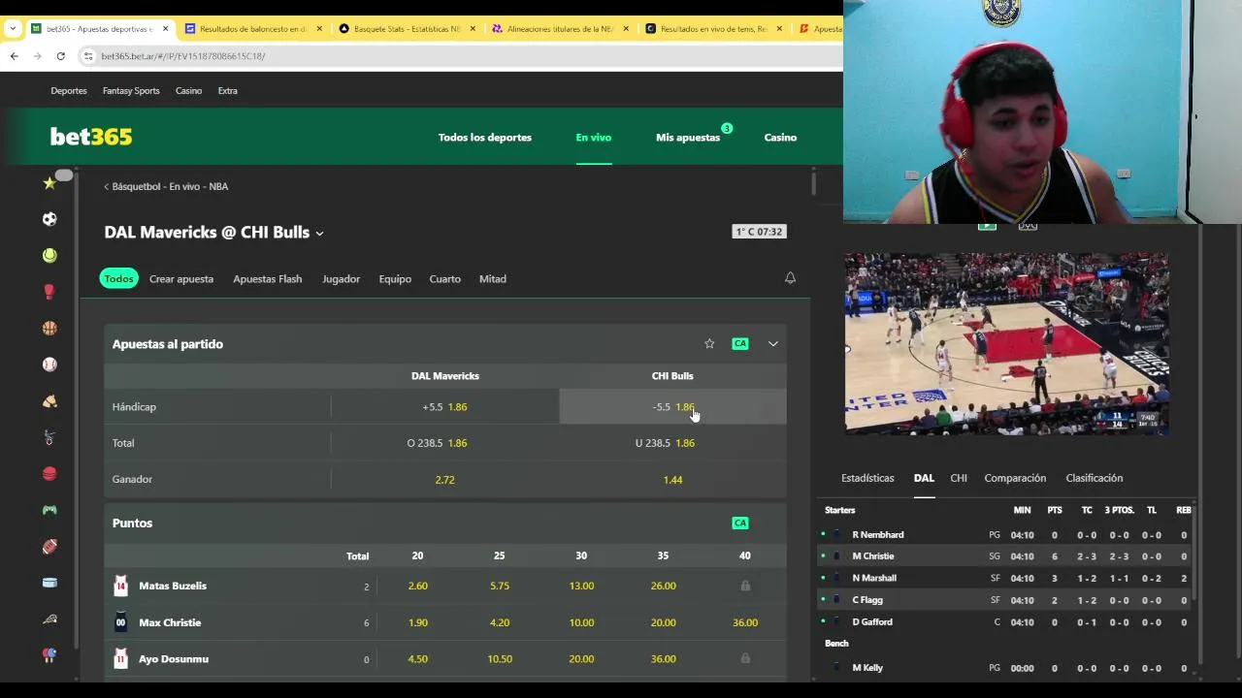This screenshot has height=698, width=1242.
Task: Select Over 238.5 total at 1.86
Action: 445,443
